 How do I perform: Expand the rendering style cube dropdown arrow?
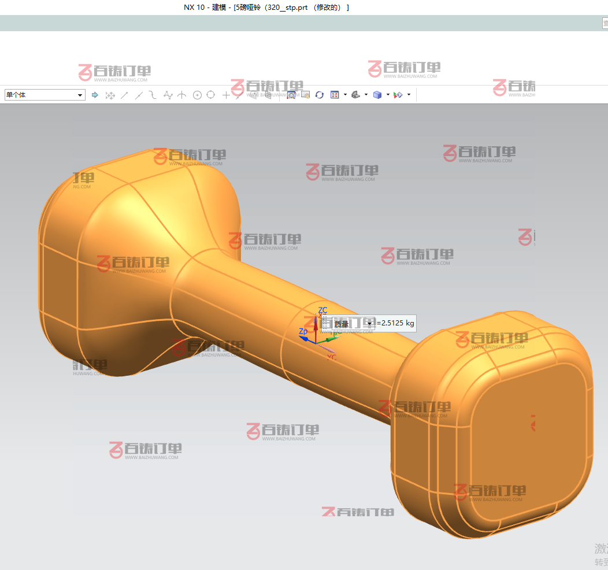tap(388, 94)
